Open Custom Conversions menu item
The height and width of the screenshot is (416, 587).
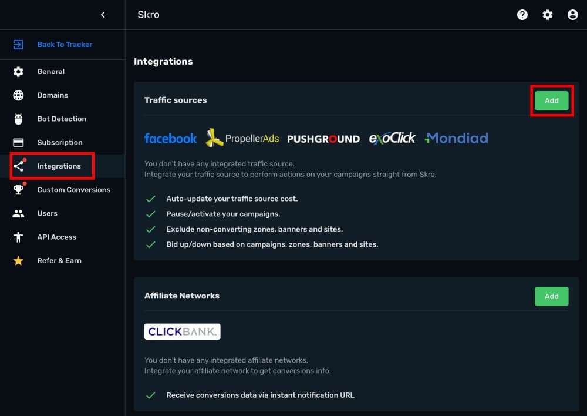[74, 190]
